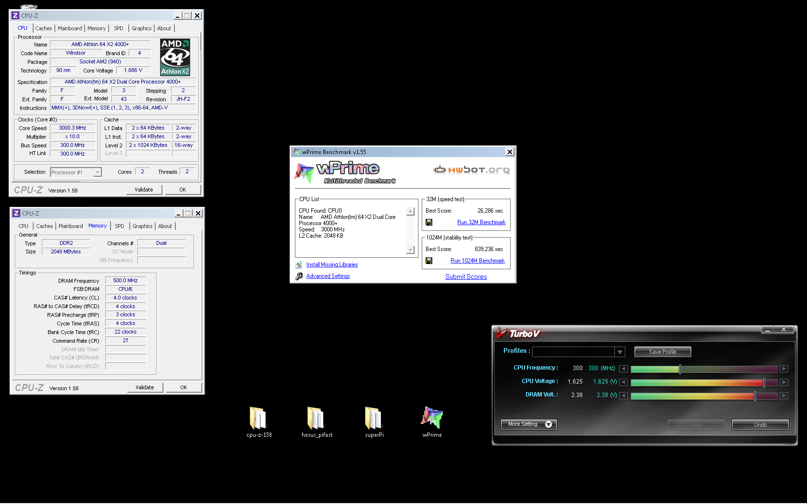Click the CPU List scrollbar up arrow

410,211
